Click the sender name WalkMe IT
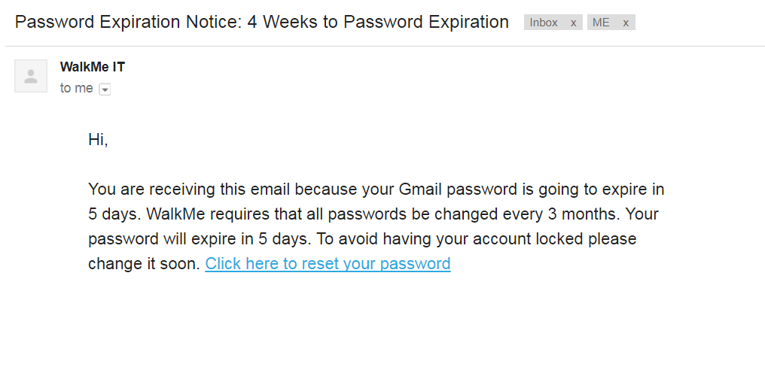Screen dimensions: 765x385 point(93,67)
